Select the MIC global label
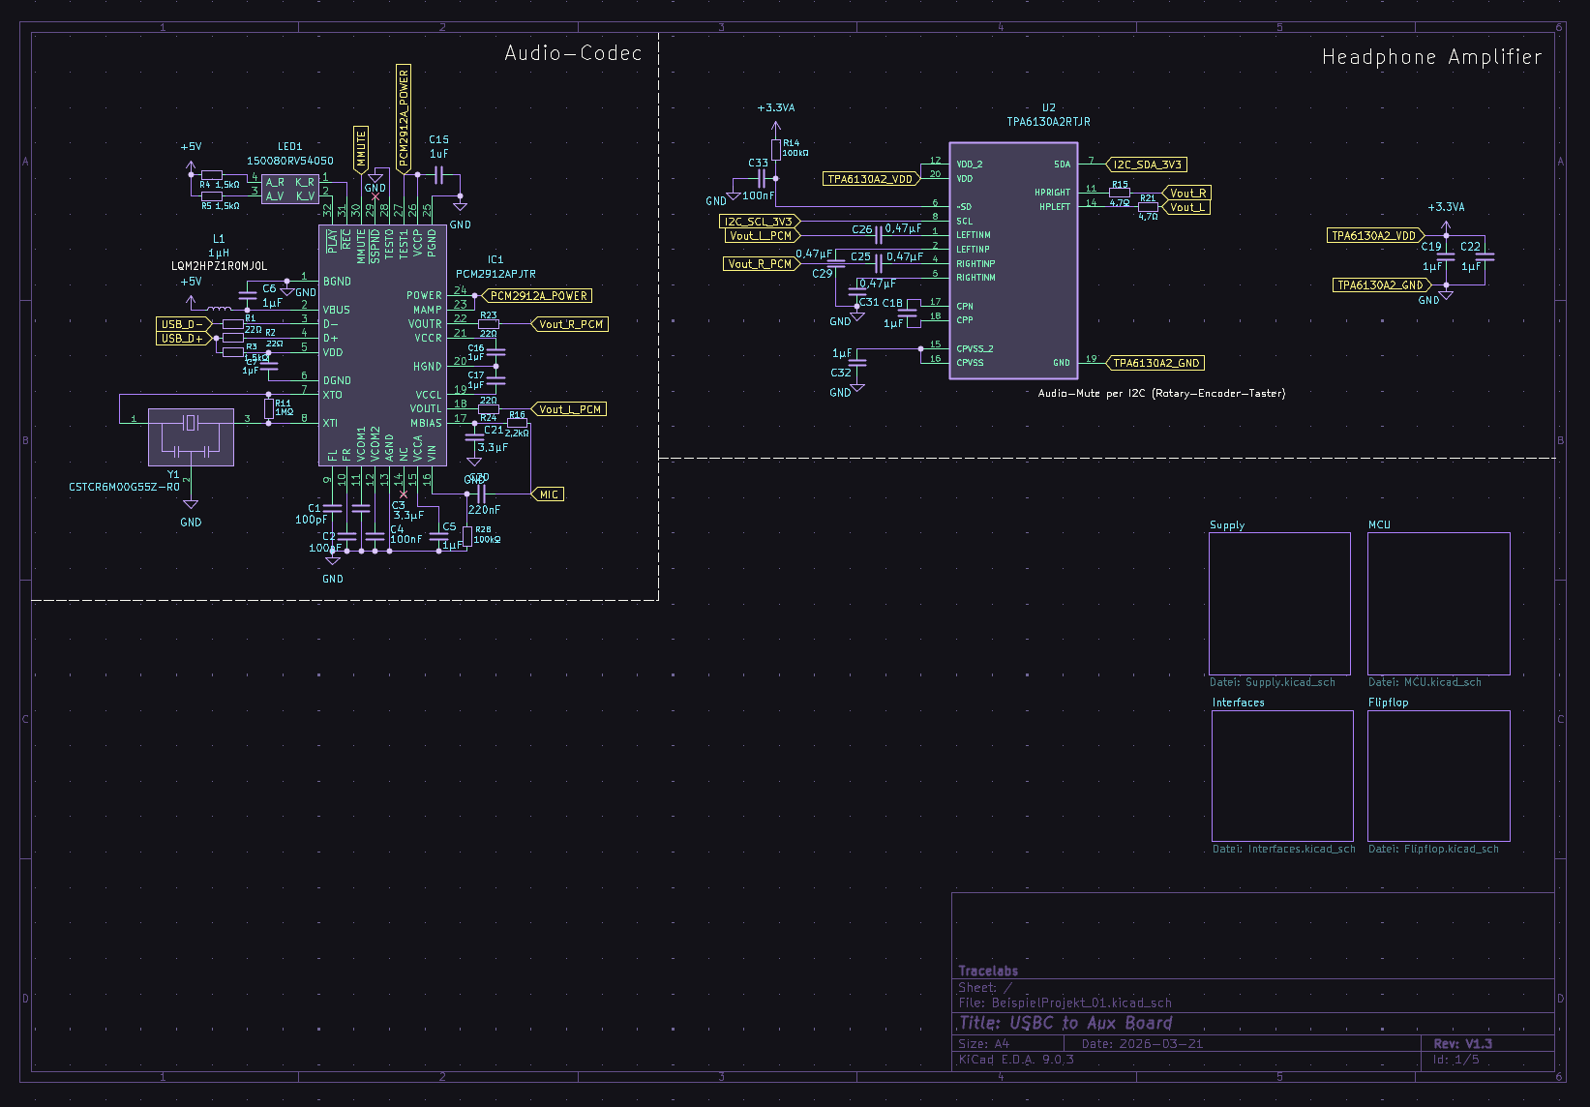 click(x=548, y=494)
